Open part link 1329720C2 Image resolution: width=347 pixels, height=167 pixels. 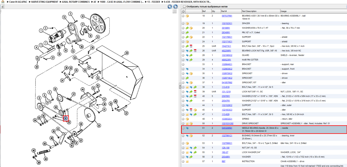227,73
